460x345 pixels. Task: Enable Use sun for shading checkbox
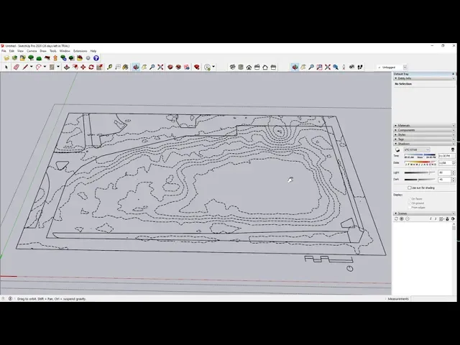point(409,188)
